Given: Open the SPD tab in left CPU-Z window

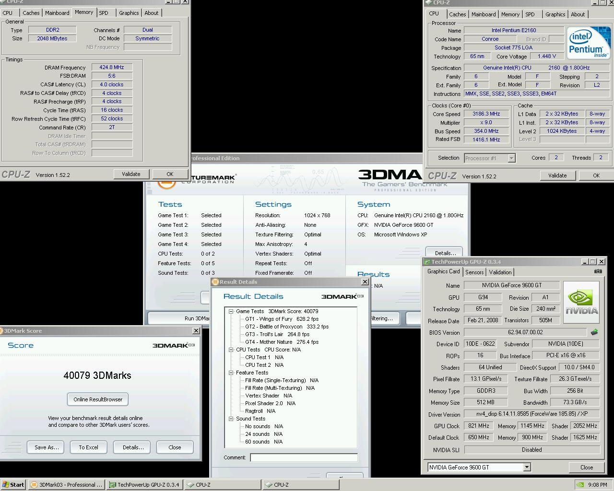Looking at the screenshot, I should pyautogui.click(x=104, y=13).
